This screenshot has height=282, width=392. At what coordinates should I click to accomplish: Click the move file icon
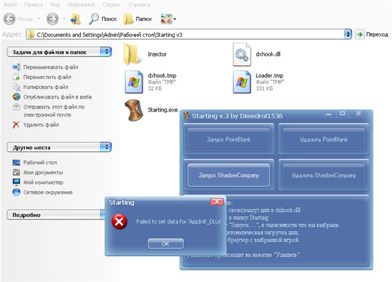coord(17,77)
